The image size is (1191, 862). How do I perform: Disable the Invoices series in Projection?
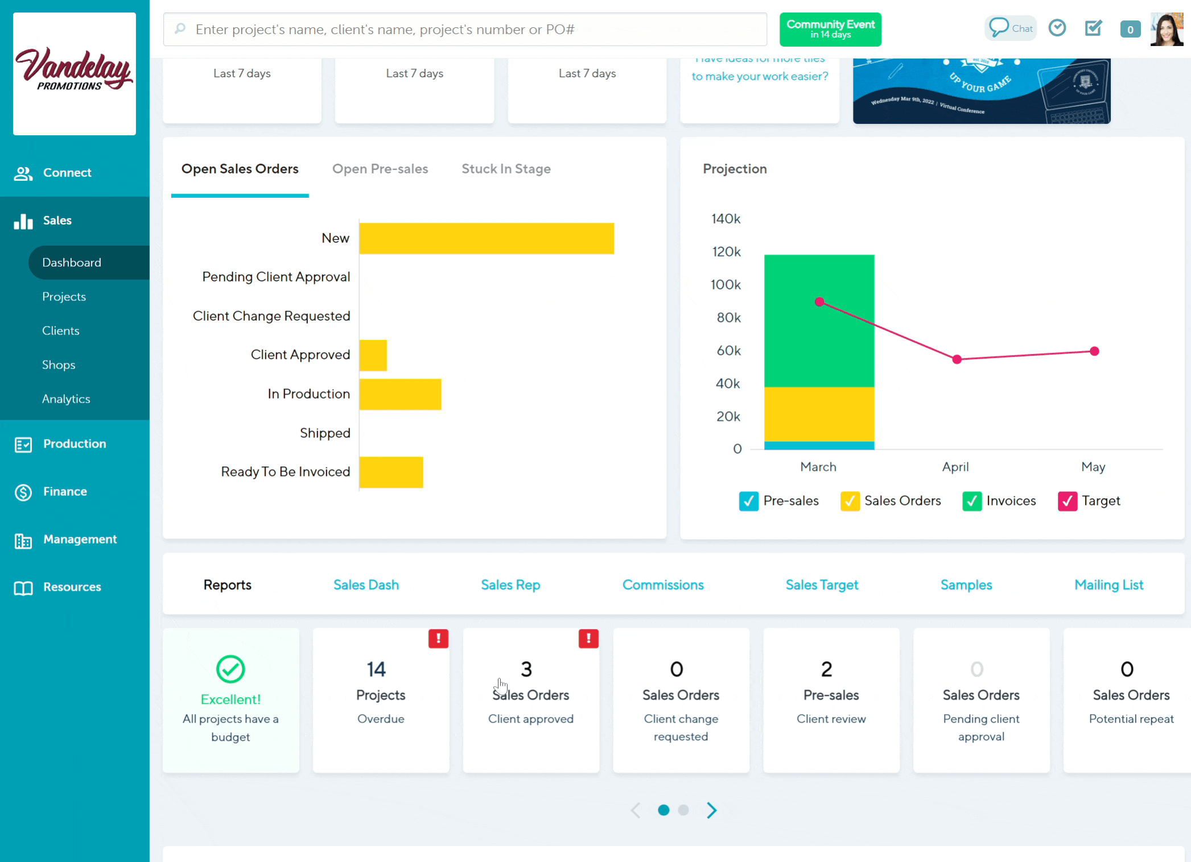pyautogui.click(x=972, y=501)
